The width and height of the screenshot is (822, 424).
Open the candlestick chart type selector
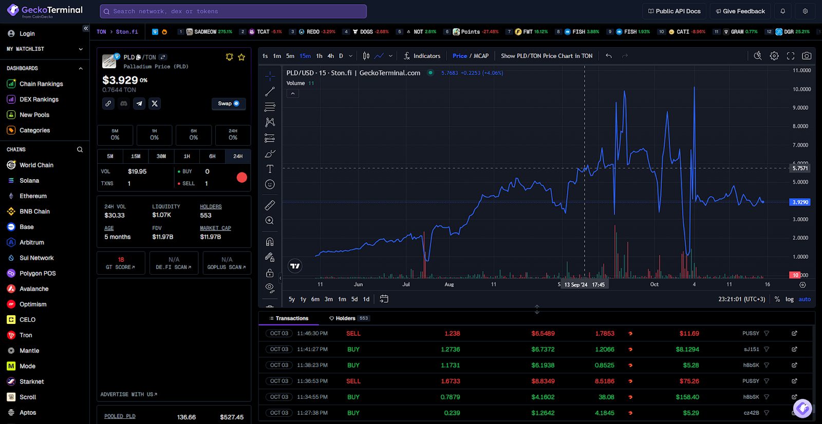point(366,56)
